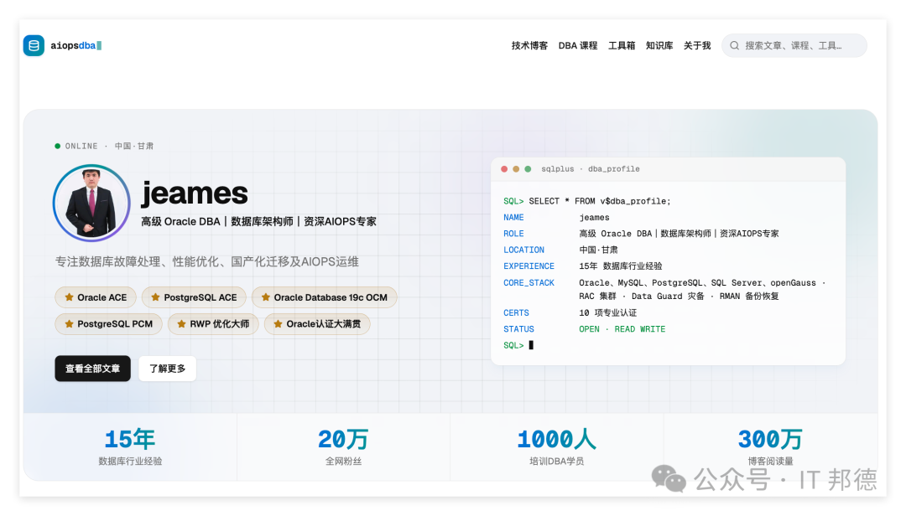Click the 了解更多 button
906x516 pixels.
[x=168, y=369]
